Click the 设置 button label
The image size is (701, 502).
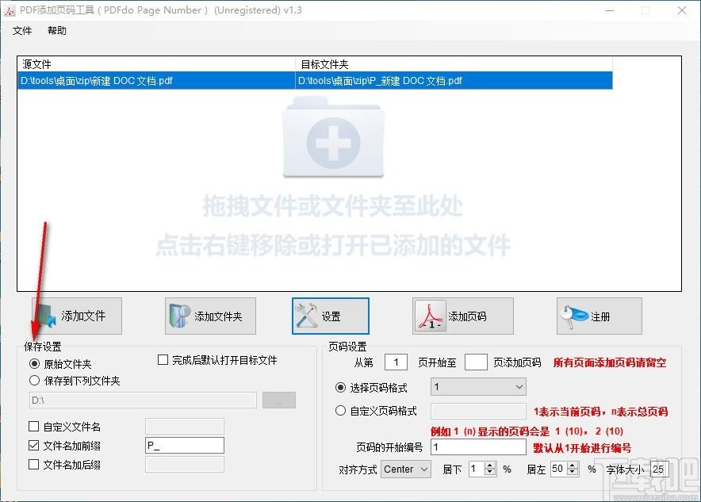pyautogui.click(x=331, y=316)
